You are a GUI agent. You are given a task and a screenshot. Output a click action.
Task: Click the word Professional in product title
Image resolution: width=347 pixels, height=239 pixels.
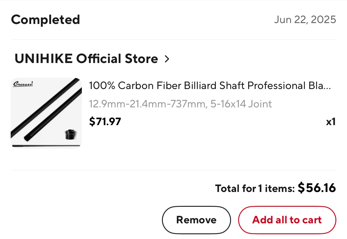click(276, 86)
